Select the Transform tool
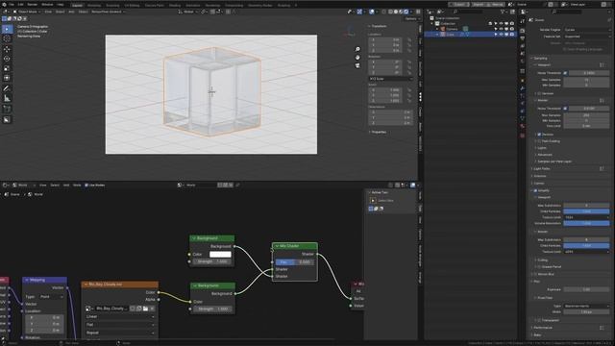This screenshot has height=346, width=615. tap(7, 78)
